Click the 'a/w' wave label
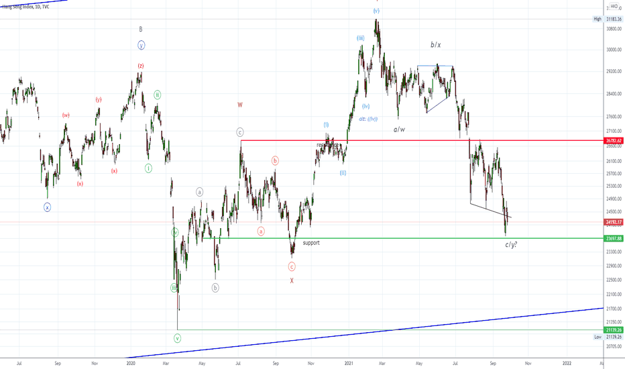 [400, 129]
